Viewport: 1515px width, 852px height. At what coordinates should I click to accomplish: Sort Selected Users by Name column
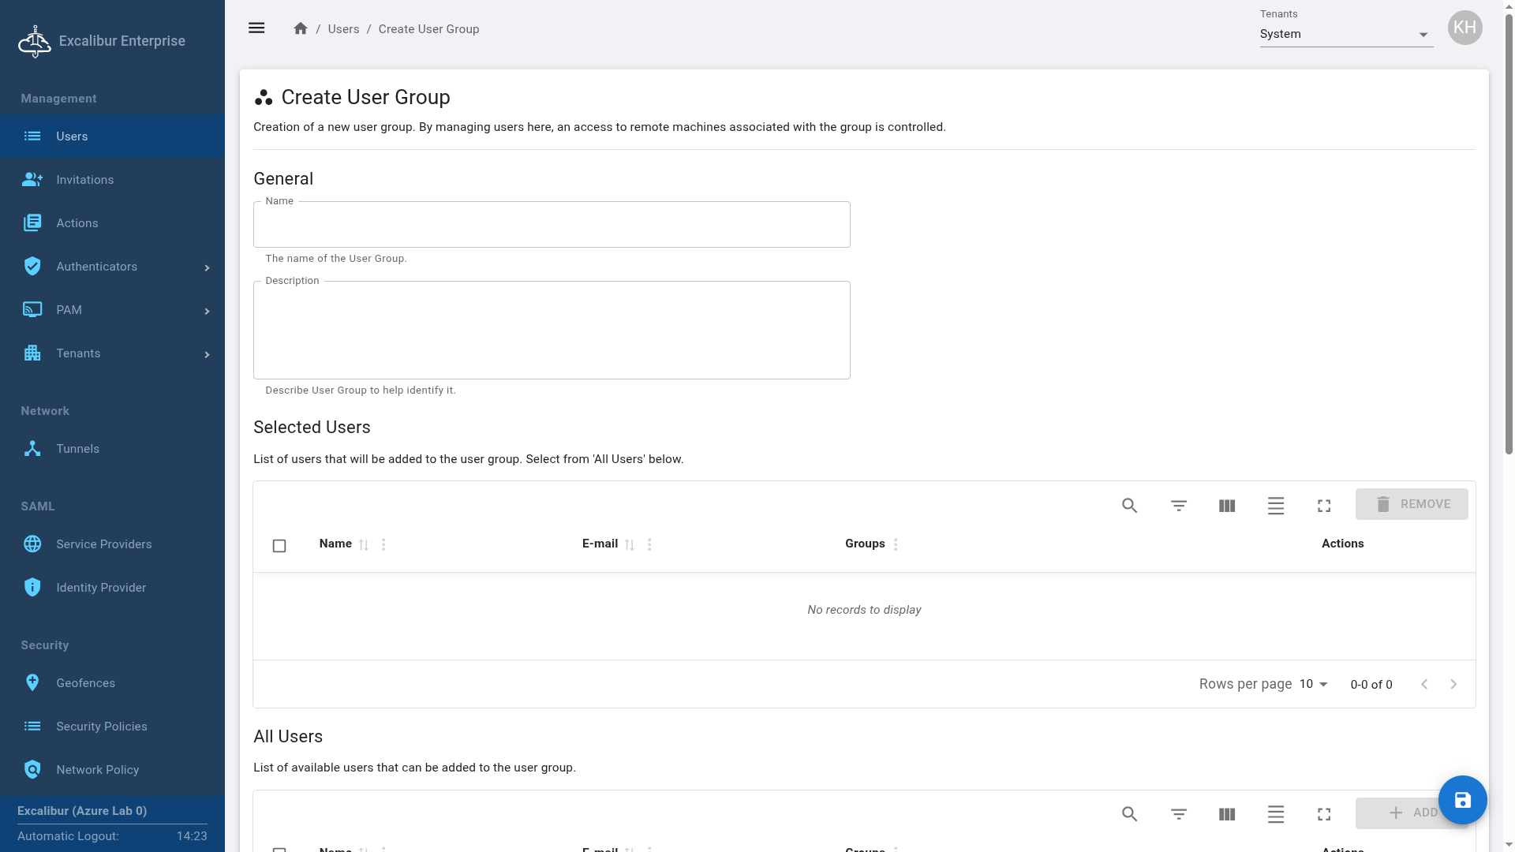click(364, 544)
